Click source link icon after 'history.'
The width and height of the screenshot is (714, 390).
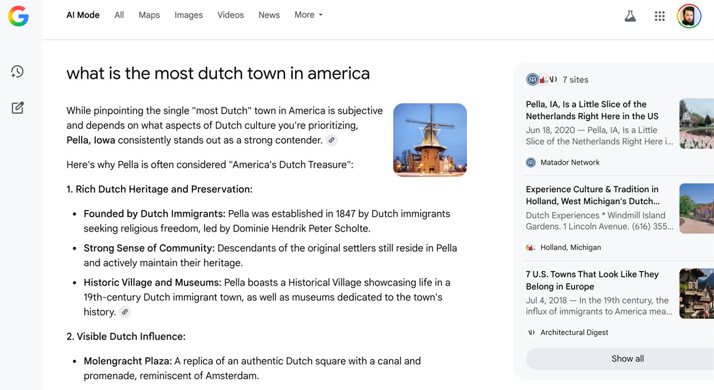coord(125,313)
